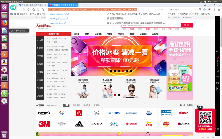Switch to the 人人网 tab

[x=33, y=5]
